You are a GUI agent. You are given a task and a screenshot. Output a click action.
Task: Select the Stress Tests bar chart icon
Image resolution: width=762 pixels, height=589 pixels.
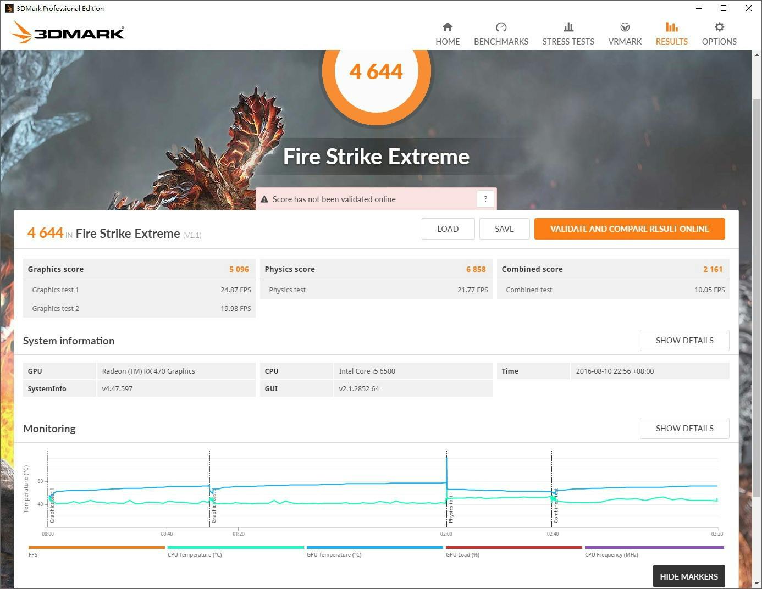568,27
